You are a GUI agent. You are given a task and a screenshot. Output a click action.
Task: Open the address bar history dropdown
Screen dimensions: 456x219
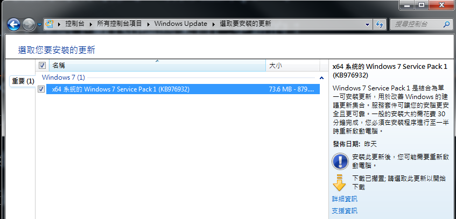(368, 24)
